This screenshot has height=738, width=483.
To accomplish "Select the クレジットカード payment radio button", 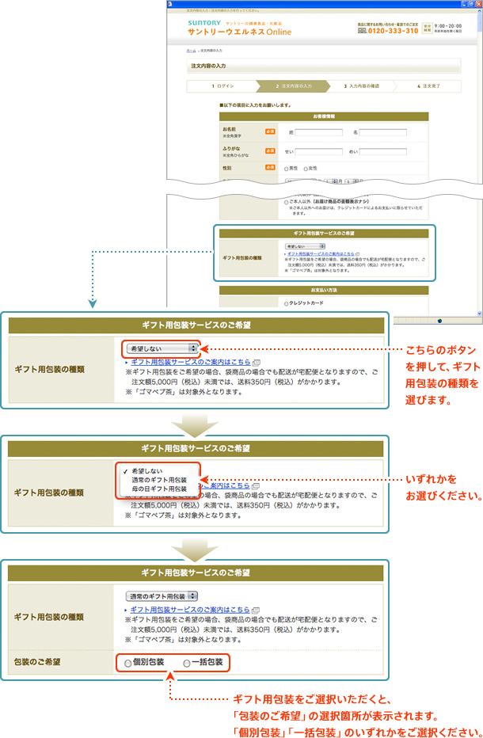I will point(286,303).
